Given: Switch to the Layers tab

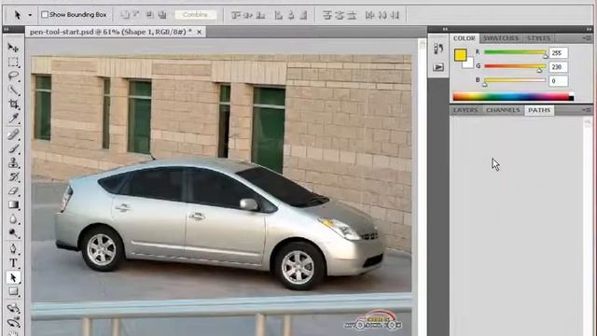Looking at the screenshot, I should click(465, 110).
